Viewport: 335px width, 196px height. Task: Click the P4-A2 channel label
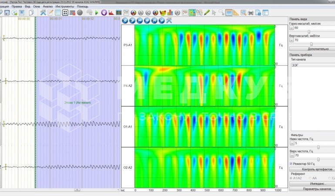(x=128, y=86)
